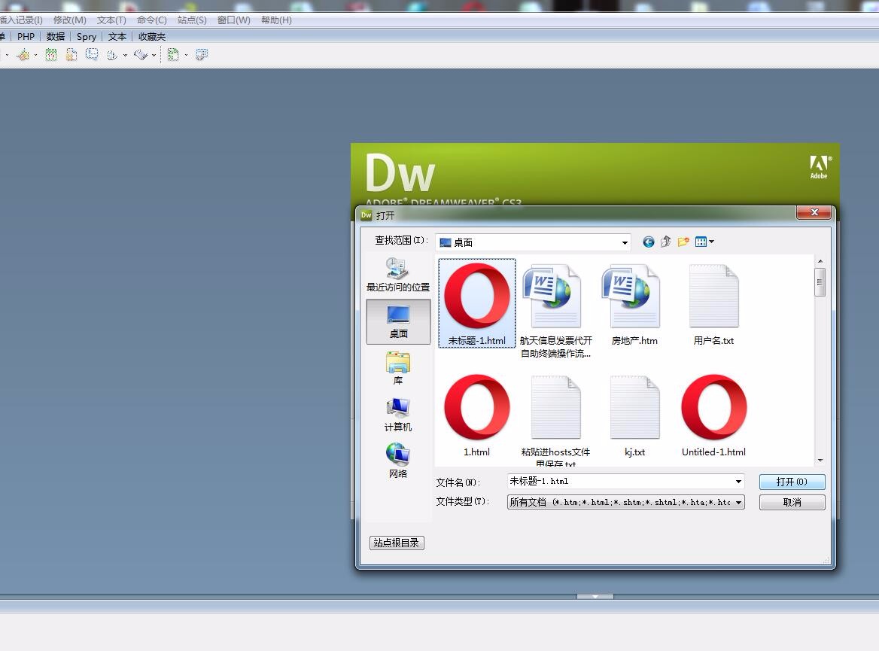
Task: Click the server-side include icon
Action: coord(71,54)
